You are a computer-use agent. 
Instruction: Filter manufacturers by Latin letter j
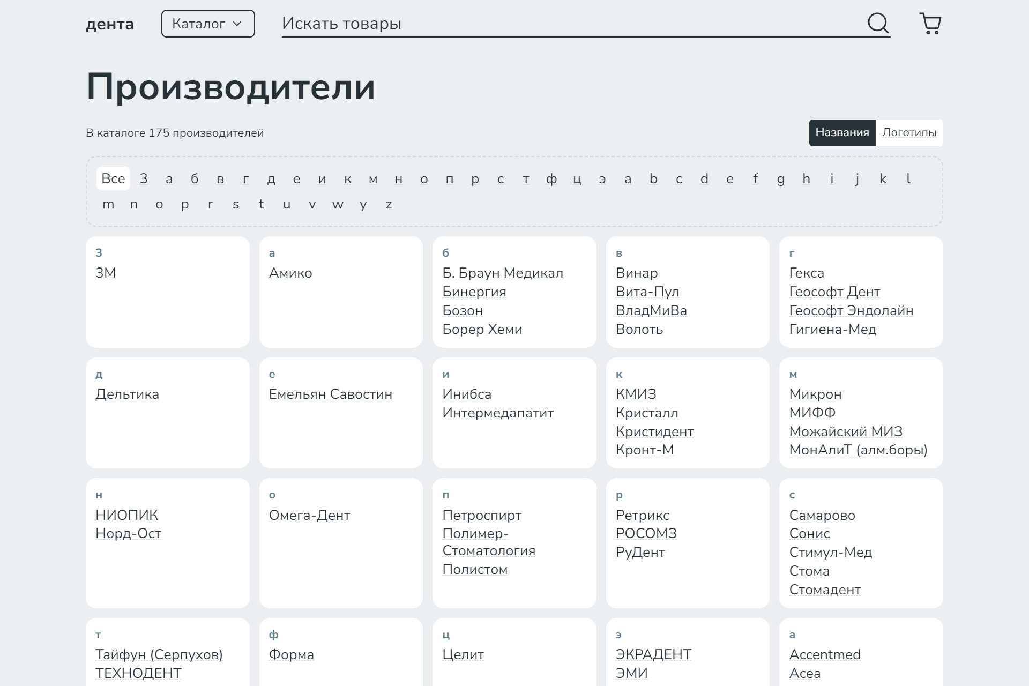pos(857,178)
